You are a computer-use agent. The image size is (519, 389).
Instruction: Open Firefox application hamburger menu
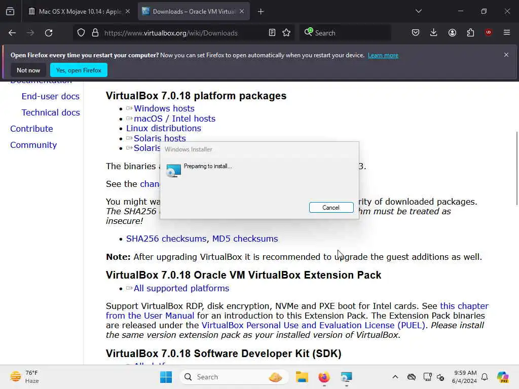(507, 32)
